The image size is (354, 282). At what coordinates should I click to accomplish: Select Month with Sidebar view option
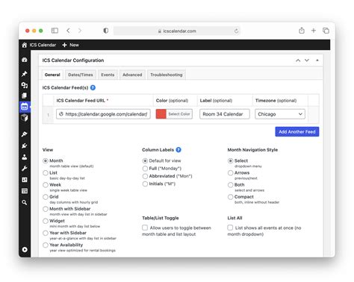46,209
